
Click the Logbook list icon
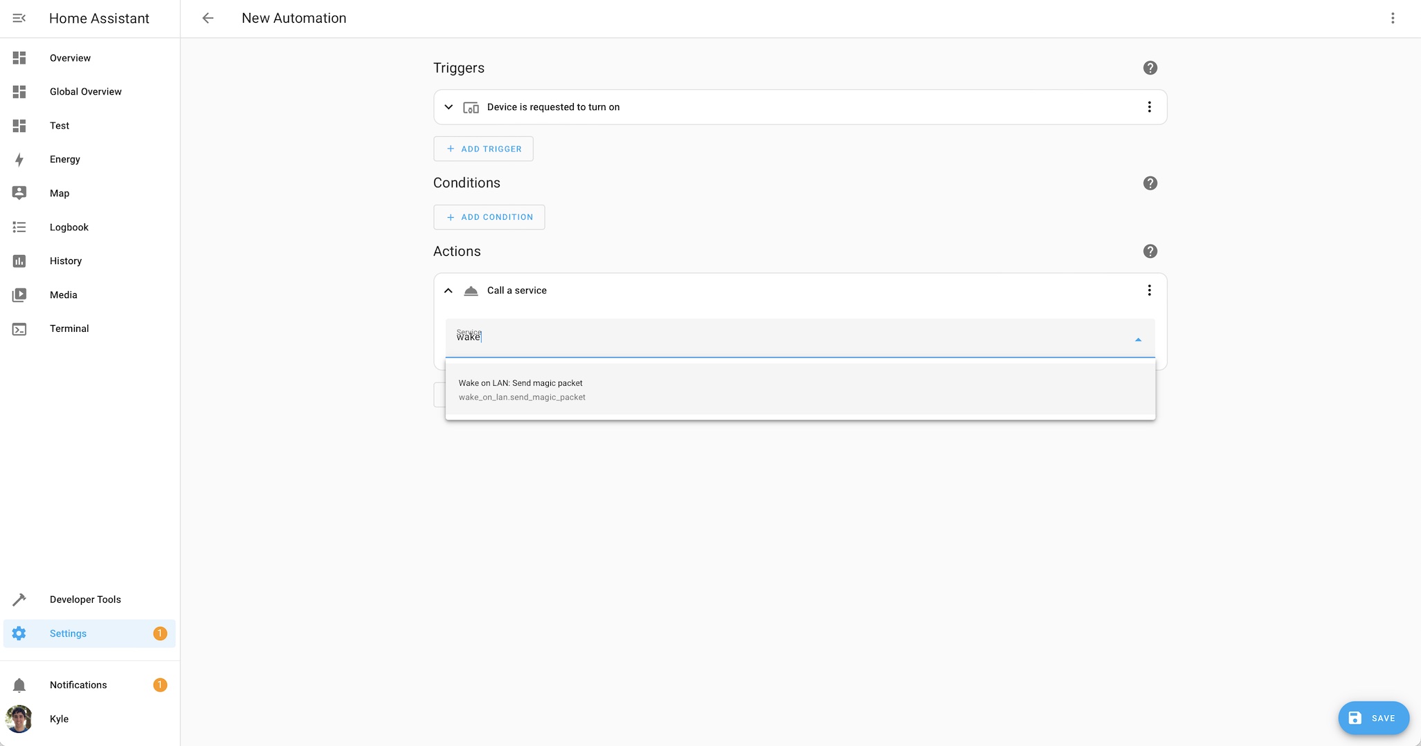click(19, 227)
